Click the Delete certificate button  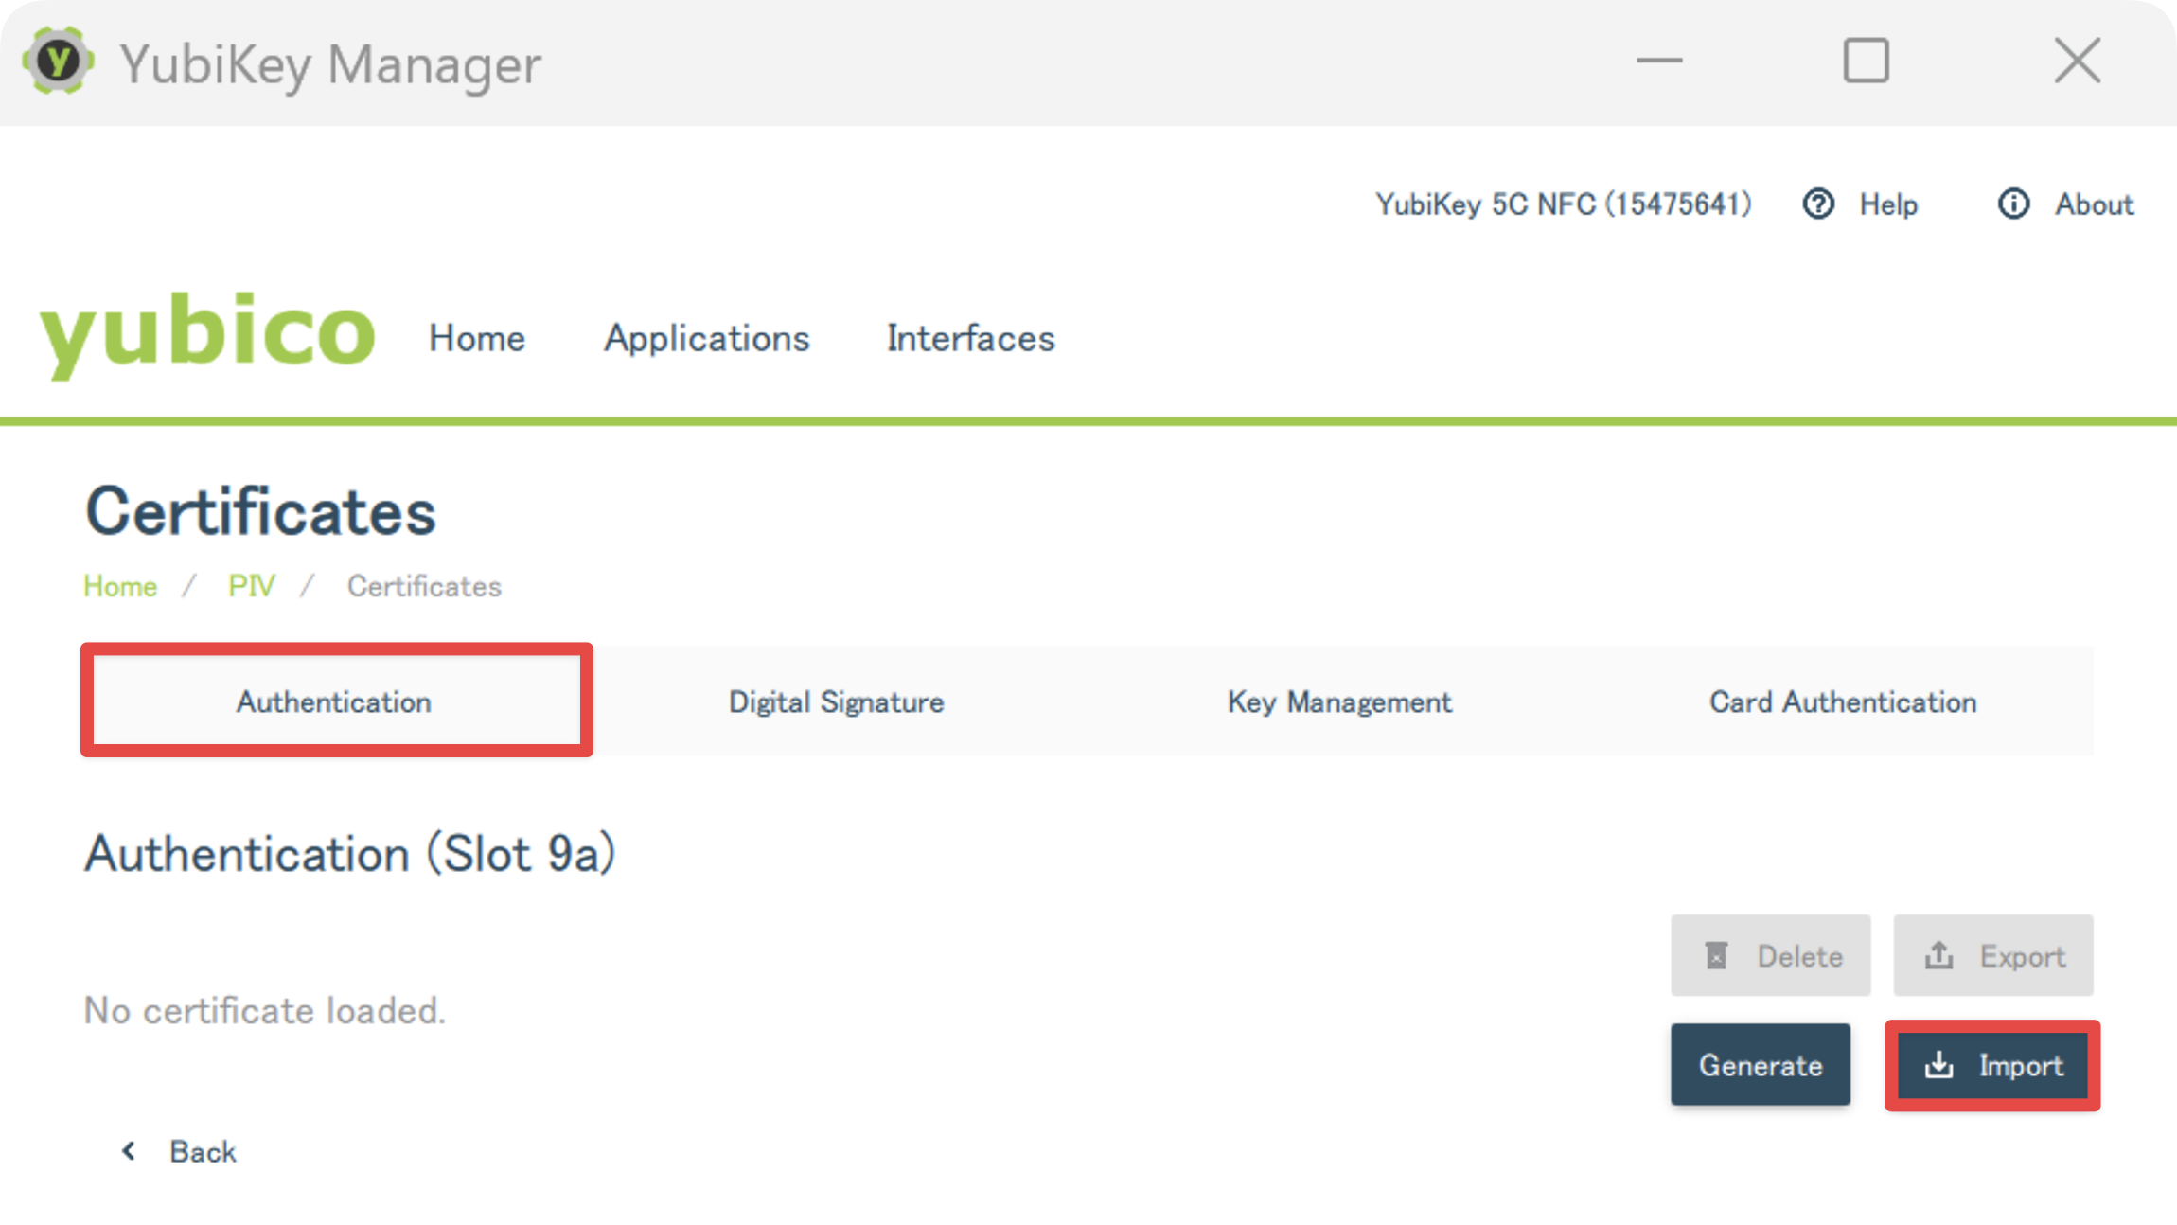pos(1770,955)
